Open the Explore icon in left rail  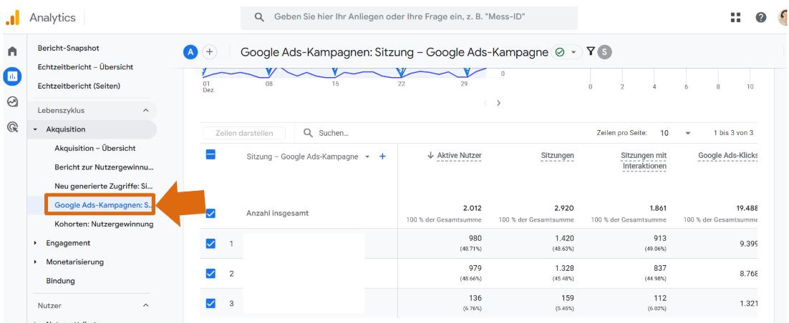13,102
